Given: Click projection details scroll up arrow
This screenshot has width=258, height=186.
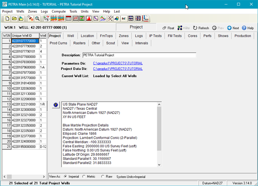Looking at the screenshot, I should 159,104.
